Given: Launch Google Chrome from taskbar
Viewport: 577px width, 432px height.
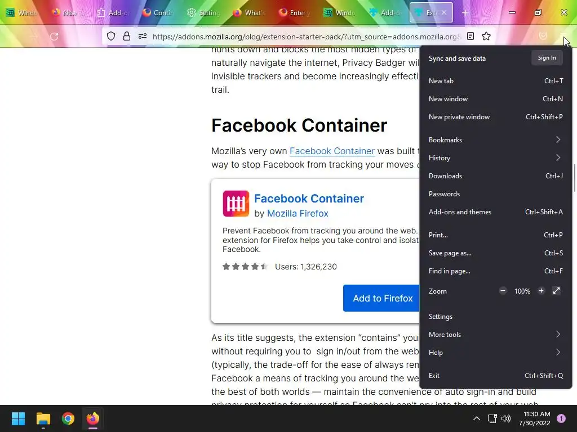Looking at the screenshot, I should [68, 418].
